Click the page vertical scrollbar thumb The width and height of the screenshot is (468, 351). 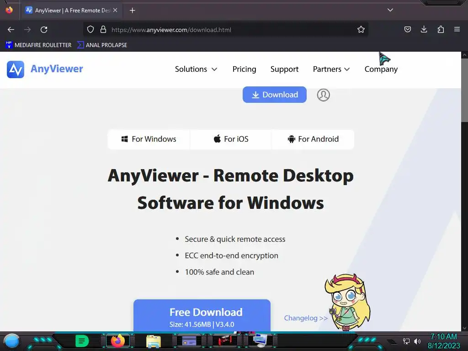tap(464, 90)
